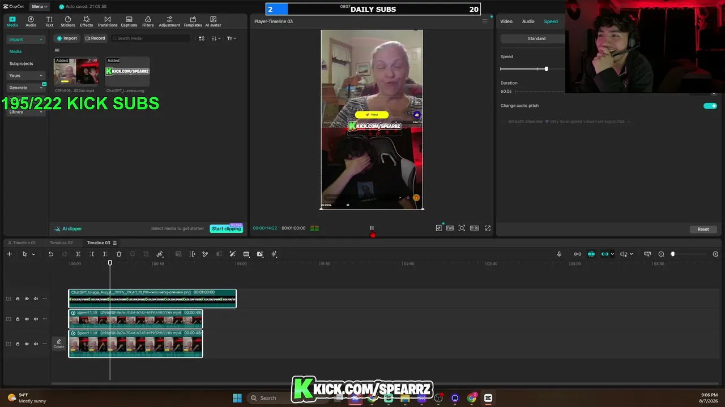Open the Audio properties tab in inspector
Screen dimensions: 725x407
[528, 21]
